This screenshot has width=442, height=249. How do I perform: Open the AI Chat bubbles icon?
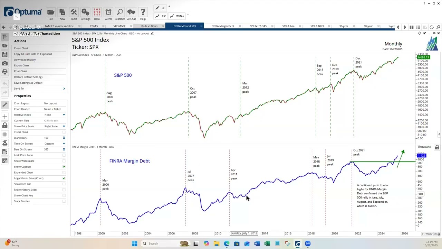pyautogui.click(x=131, y=12)
